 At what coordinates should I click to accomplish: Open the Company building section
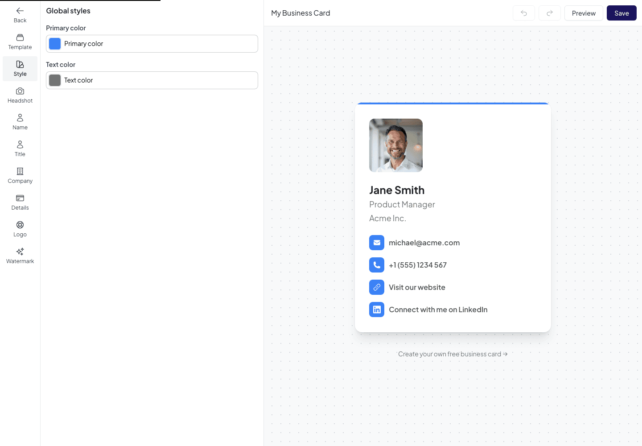pos(20,176)
